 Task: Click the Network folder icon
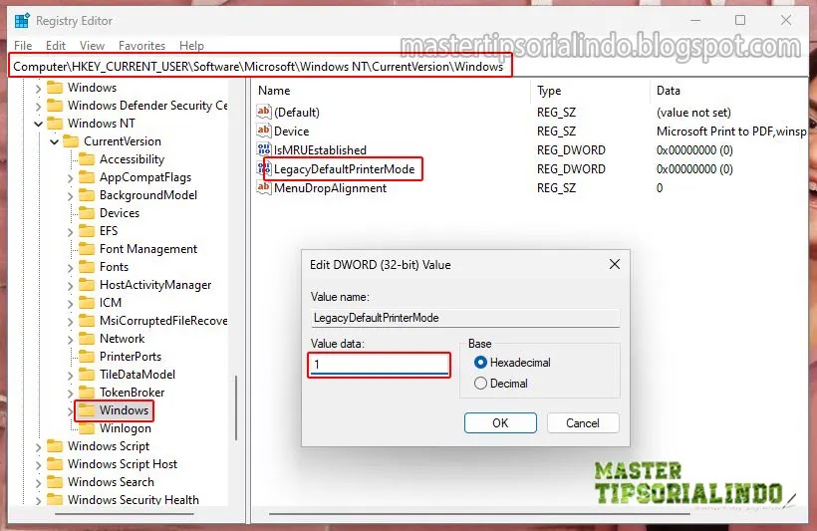(87, 338)
